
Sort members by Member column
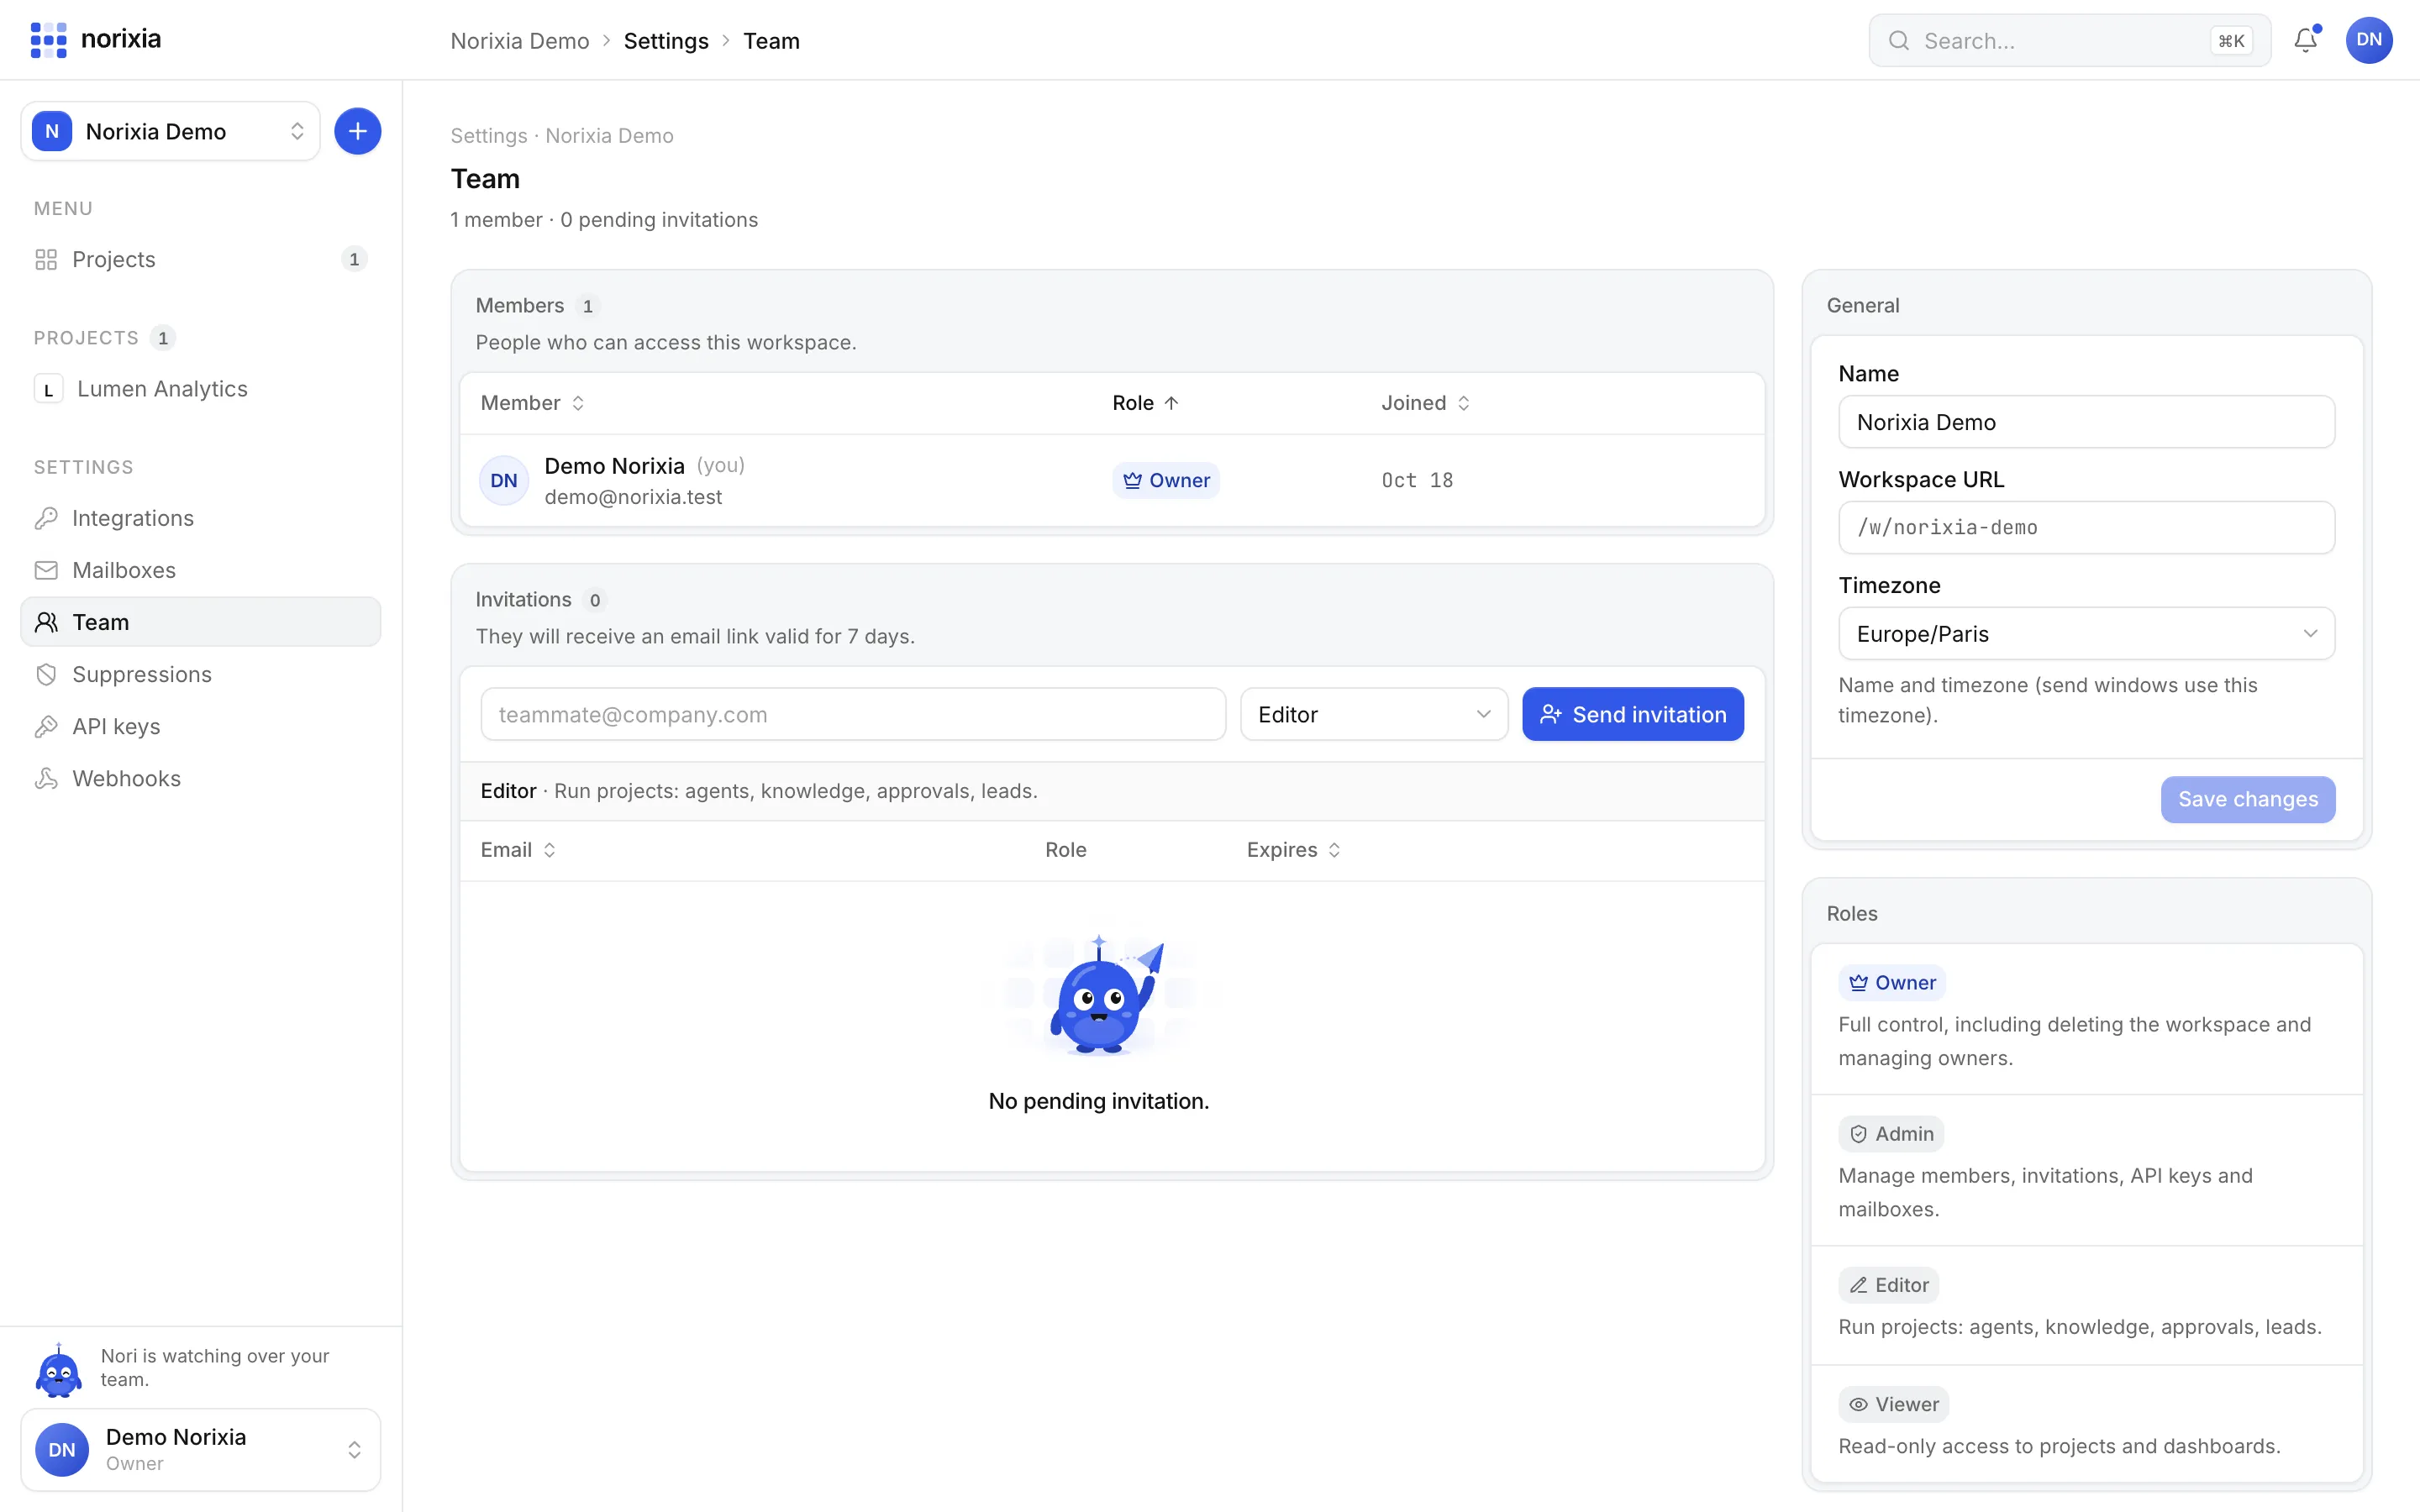click(533, 403)
